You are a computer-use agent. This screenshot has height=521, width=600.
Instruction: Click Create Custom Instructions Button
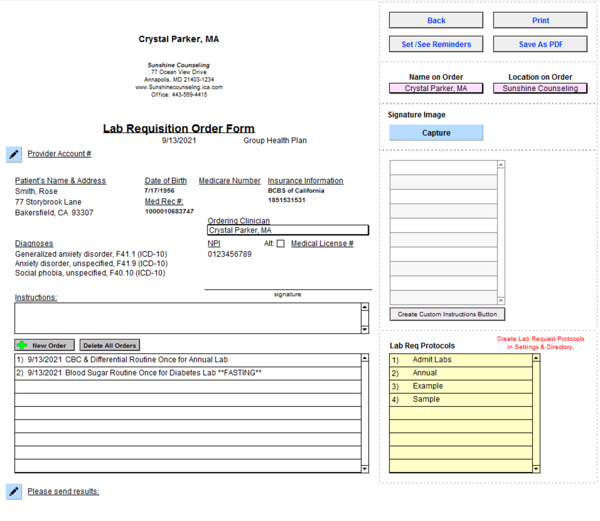[x=446, y=314]
